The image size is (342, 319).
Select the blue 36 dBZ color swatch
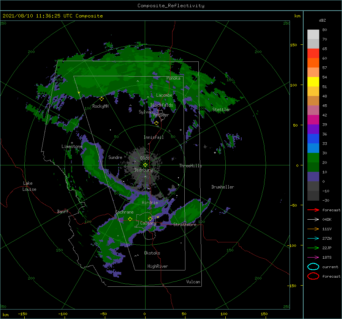(313, 138)
